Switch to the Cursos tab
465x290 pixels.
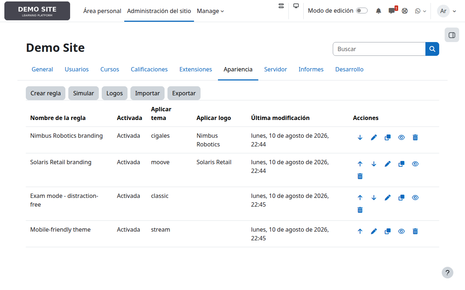tap(110, 69)
